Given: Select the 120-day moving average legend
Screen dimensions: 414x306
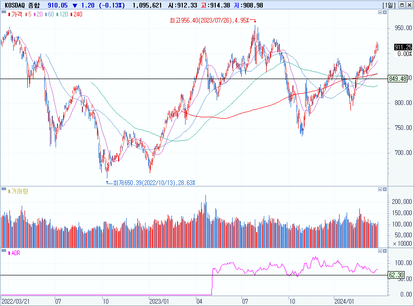Looking at the screenshot, I should click(x=62, y=14).
